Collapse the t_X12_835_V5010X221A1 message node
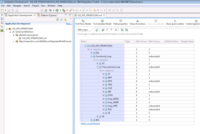 (85, 46)
